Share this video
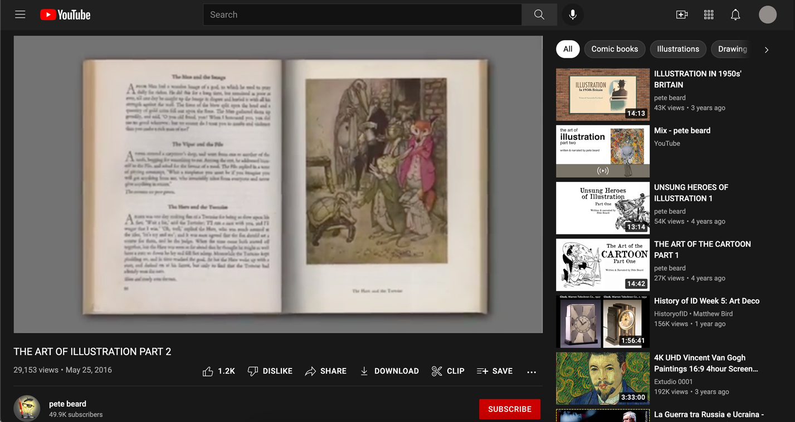This screenshot has width=795, height=422. point(326,371)
